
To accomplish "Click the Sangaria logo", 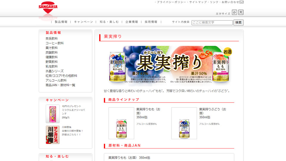I will pyautogui.click(x=48, y=7).
